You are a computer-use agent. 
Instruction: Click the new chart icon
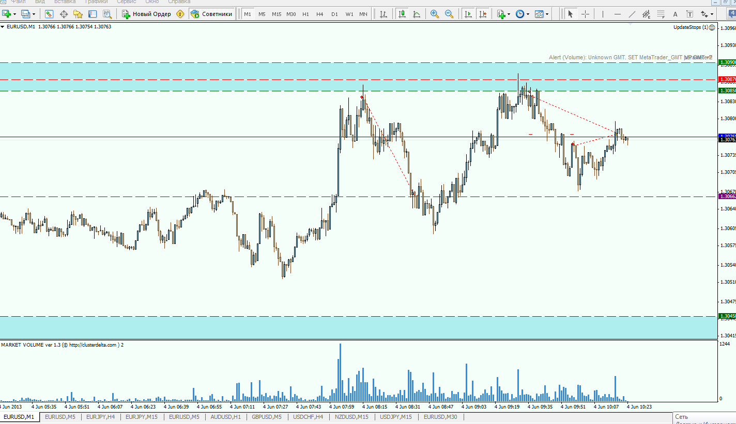coord(7,14)
